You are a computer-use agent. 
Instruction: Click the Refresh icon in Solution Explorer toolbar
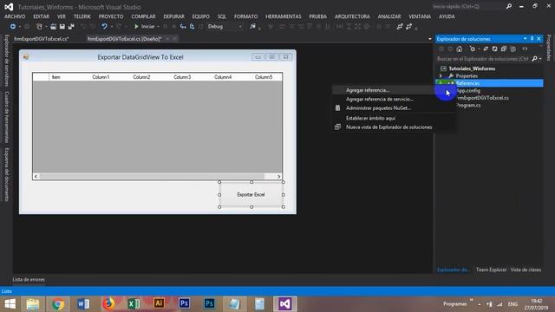pyautogui.click(x=494, y=49)
